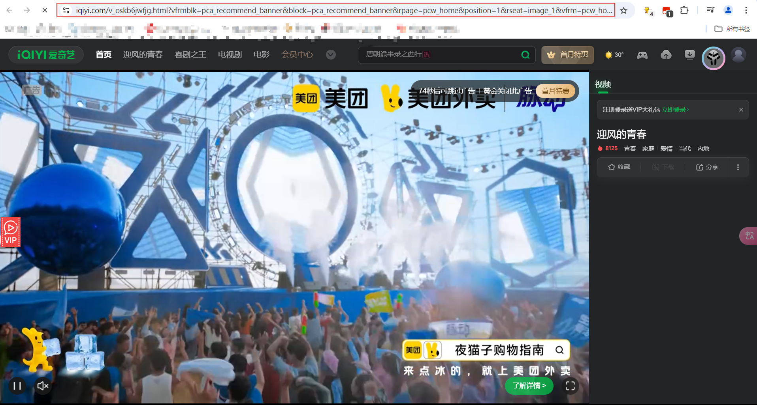This screenshot has width=757, height=405.
Task: Open the round colorful-ring avatar icon
Action: [714, 58]
